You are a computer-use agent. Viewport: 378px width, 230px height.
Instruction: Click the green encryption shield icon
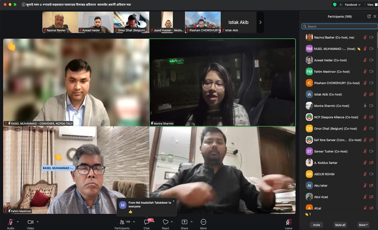pos(335,5)
